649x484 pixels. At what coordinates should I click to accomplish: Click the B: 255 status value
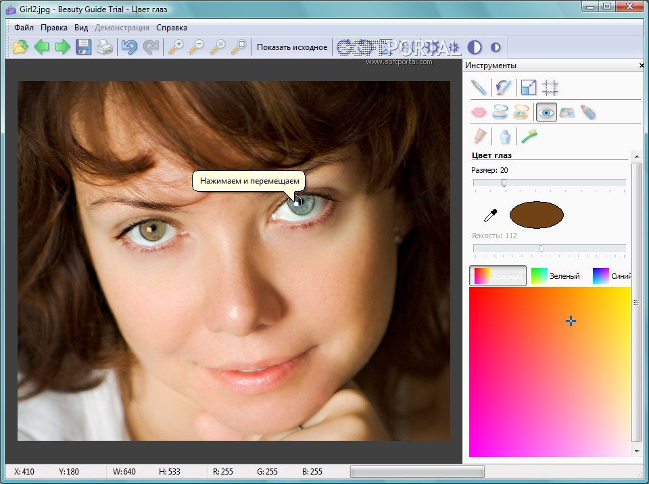coord(312,472)
